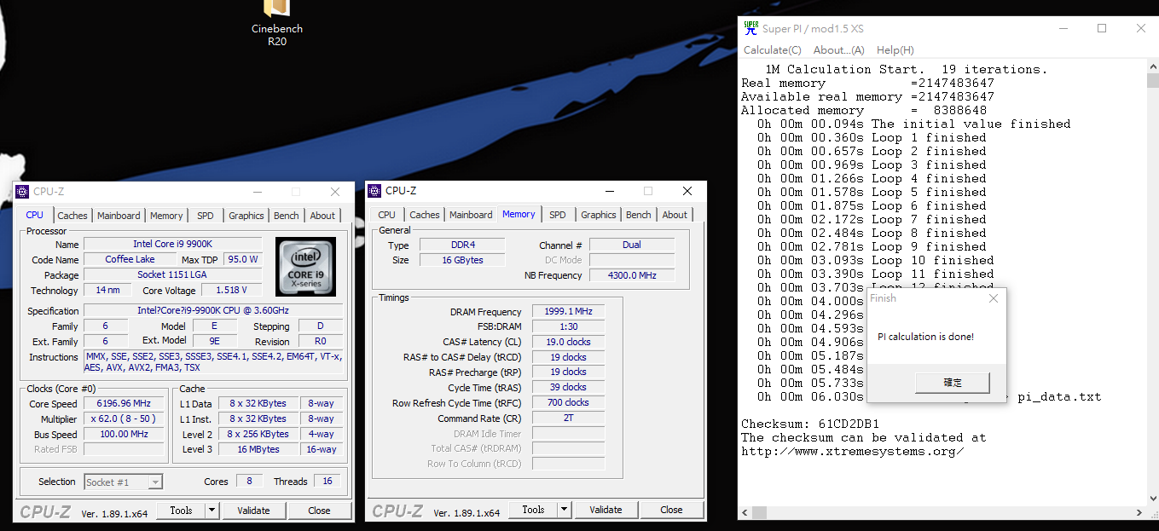The height and width of the screenshot is (531, 1159).
Task: Click the Channel # value 'Dual'
Action: [x=632, y=245]
